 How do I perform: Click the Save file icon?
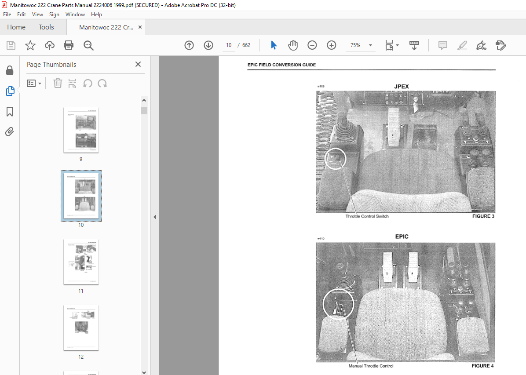11,45
